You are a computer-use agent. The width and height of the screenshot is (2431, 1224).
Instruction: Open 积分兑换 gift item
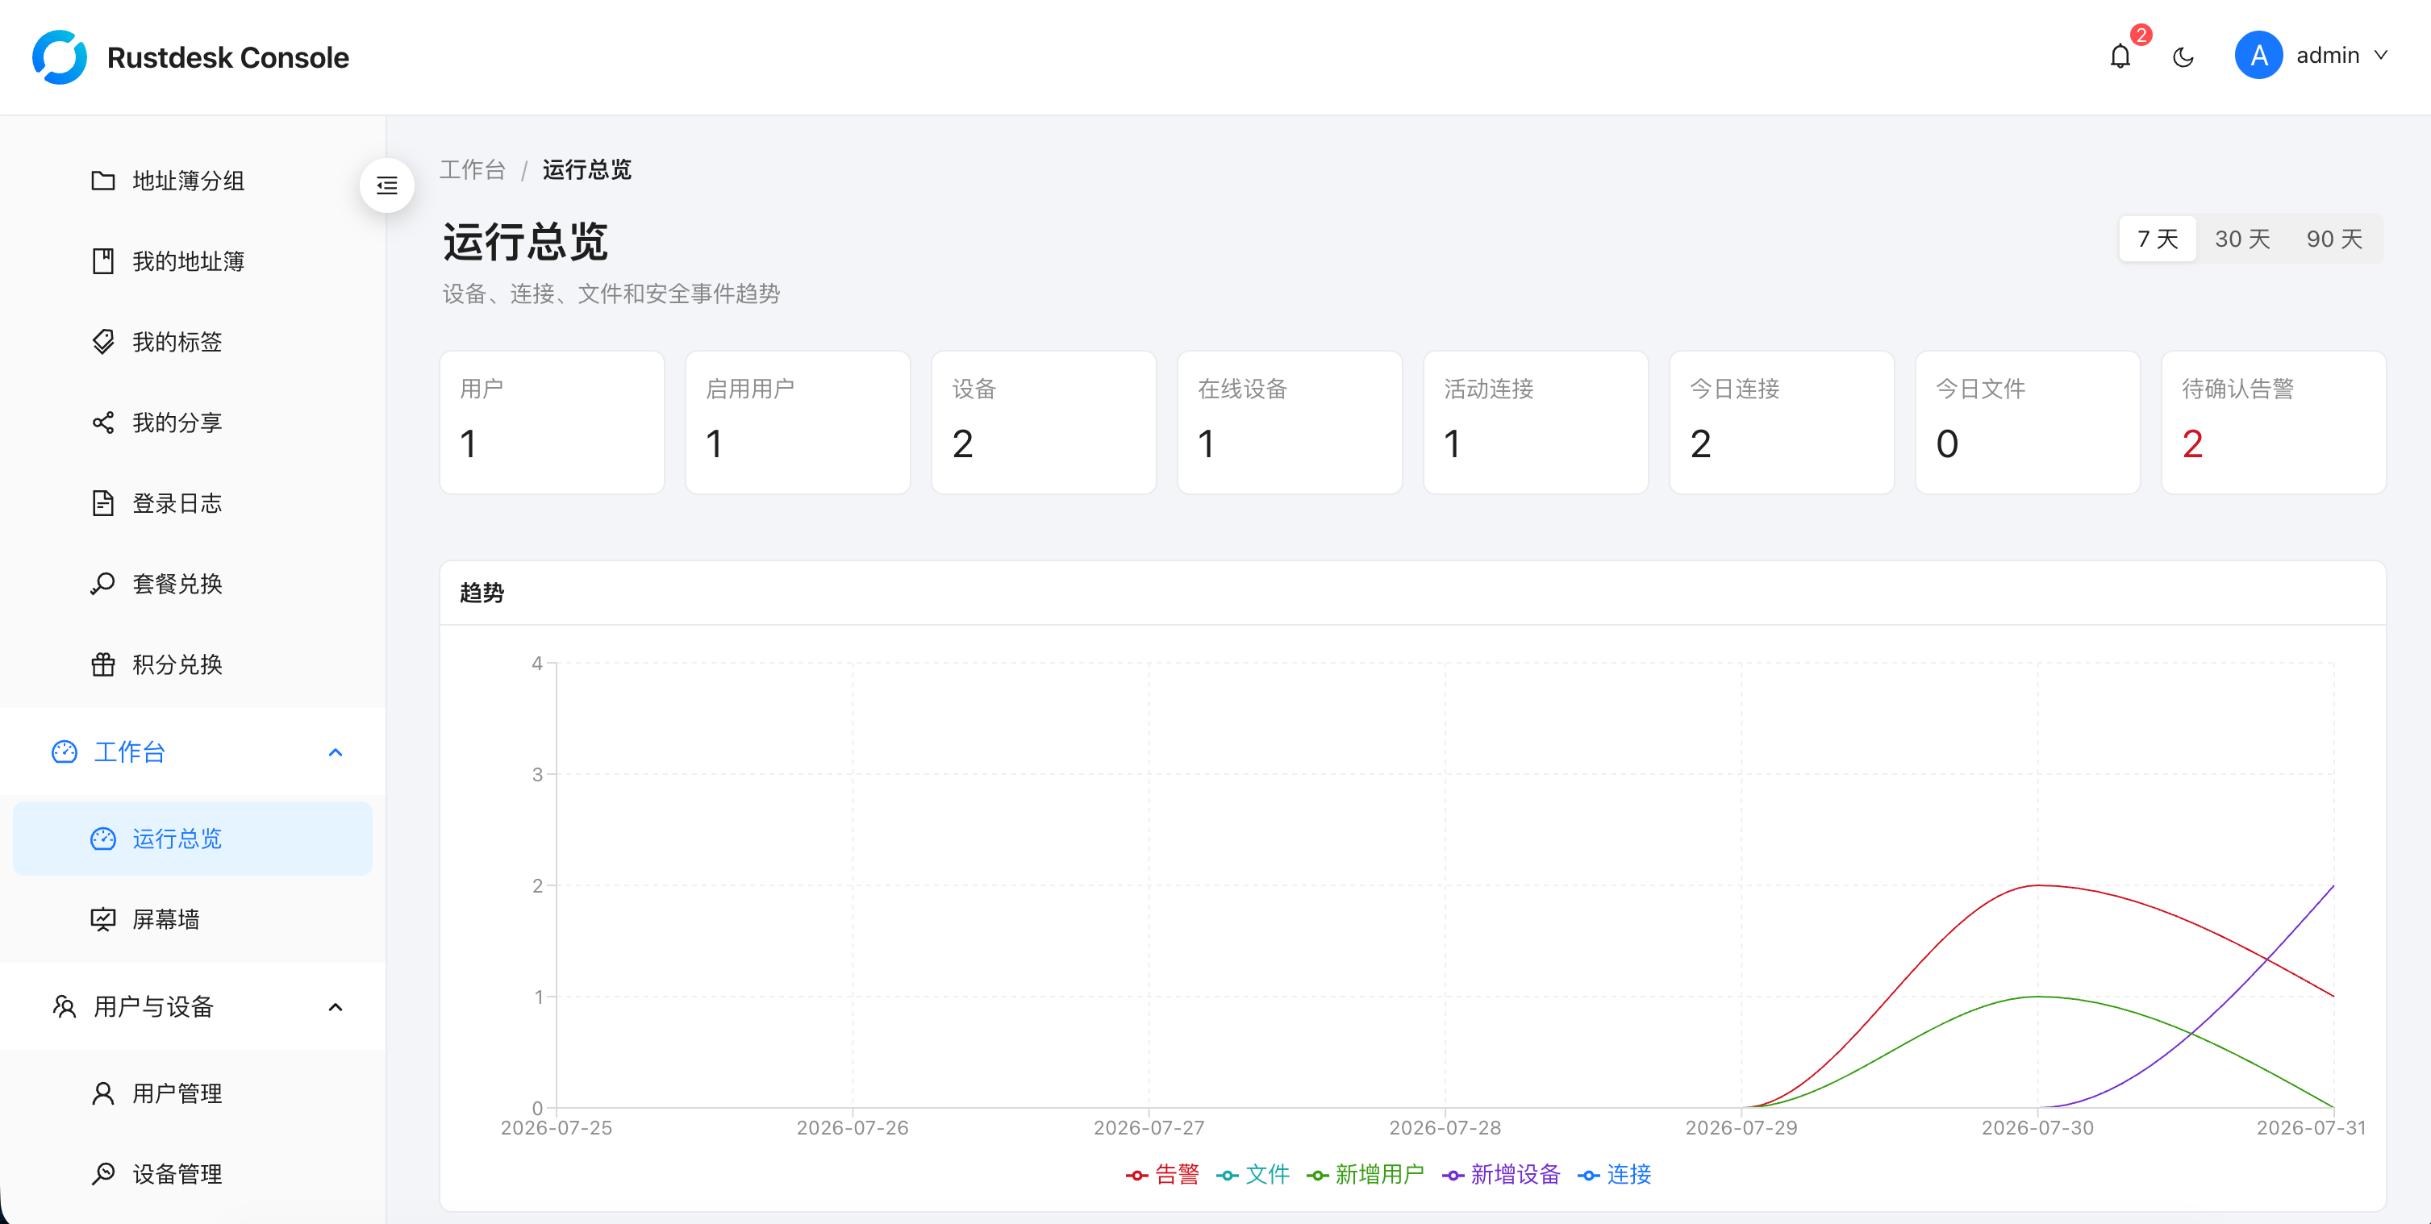click(193, 664)
